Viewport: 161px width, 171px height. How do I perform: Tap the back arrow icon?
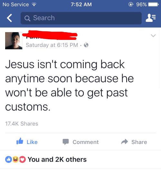tap(9, 18)
